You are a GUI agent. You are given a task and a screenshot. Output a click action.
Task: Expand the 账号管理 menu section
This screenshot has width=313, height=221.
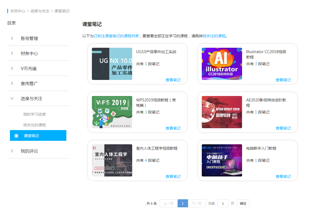pyautogui.click(x=12, y=38)
